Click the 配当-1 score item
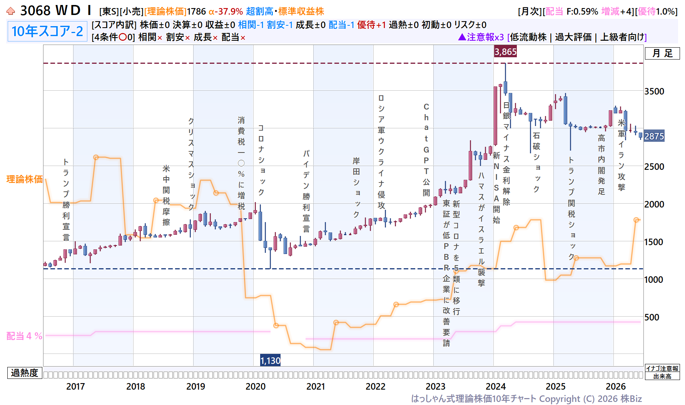The width and height of the screenshot is (685, 405). tap(341, 25)
